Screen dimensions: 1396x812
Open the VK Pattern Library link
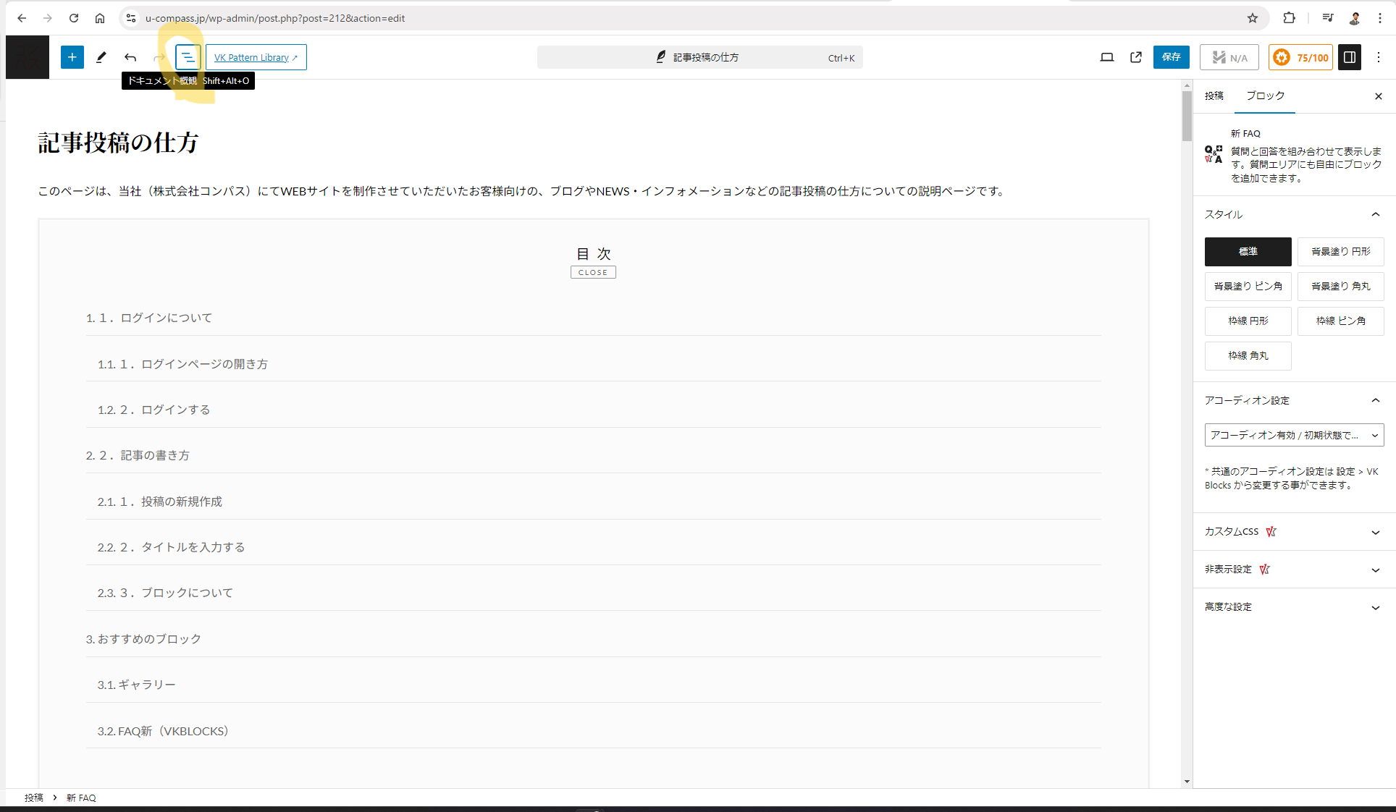pos(256,57)
